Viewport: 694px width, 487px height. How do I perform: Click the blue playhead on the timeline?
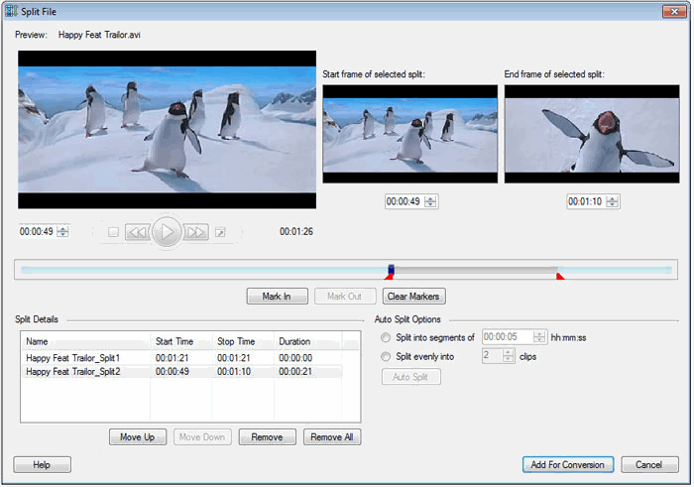pyautogui.click(x=392, y=269)
